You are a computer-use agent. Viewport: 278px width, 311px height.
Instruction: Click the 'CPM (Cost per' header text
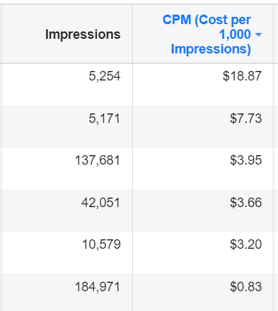coord(207,20)
